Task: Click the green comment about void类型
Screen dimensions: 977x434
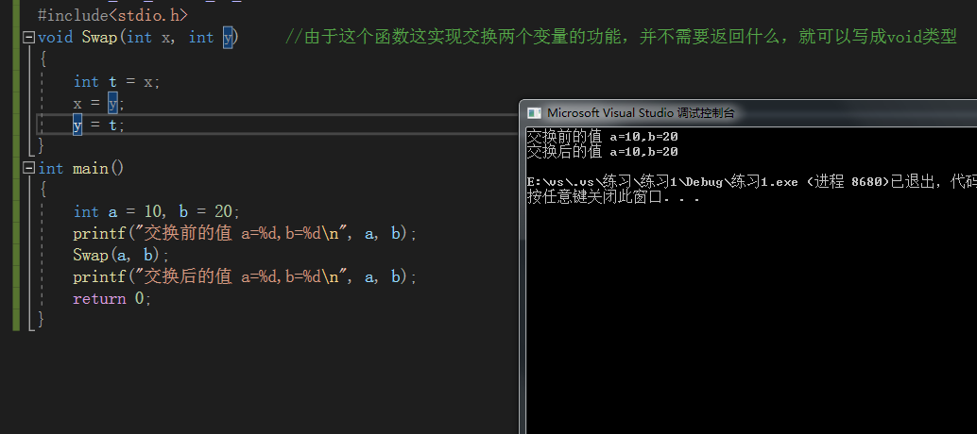Action: 621,38
